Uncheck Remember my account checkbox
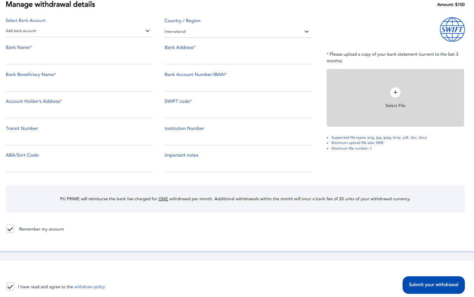474x297 pixels. 10,229
